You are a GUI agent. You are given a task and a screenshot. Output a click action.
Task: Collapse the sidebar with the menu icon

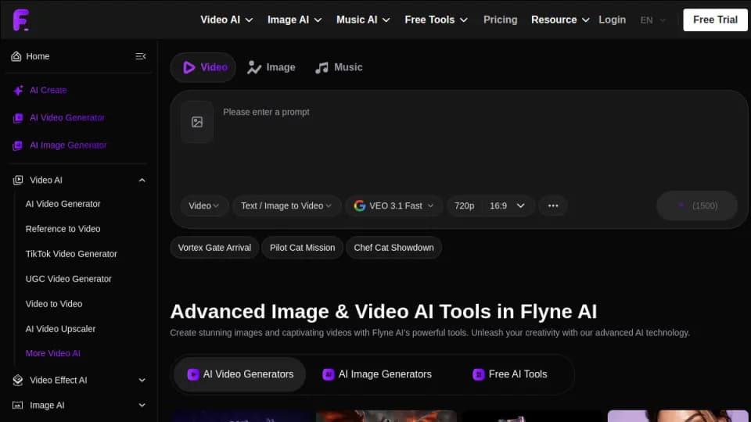pos(140,56)
